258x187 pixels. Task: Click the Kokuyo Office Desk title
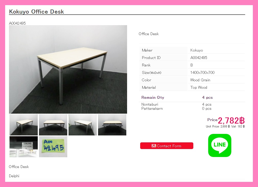click(x=36, y=12)
